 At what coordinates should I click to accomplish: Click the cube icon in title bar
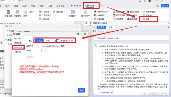tap(145, 1)
